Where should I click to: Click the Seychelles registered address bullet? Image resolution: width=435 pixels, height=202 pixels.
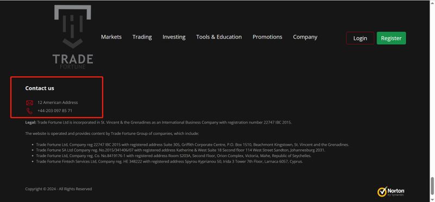173,156
